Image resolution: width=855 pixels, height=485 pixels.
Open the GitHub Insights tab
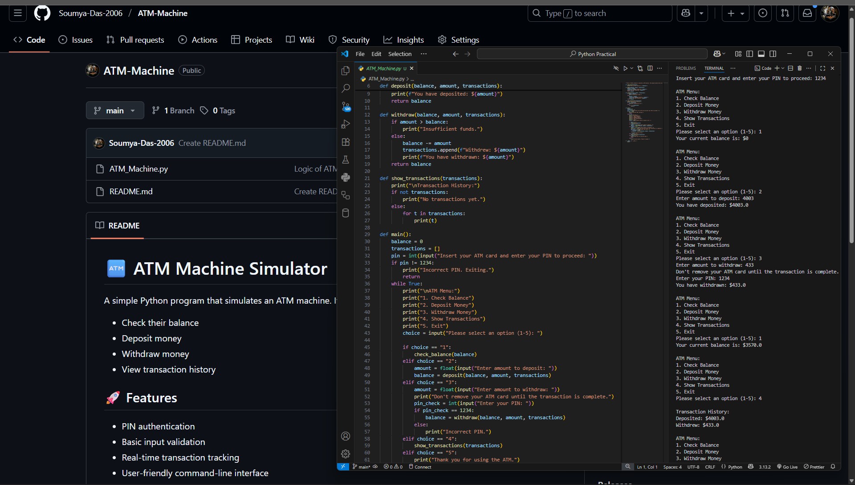click(x=403, y=40)
